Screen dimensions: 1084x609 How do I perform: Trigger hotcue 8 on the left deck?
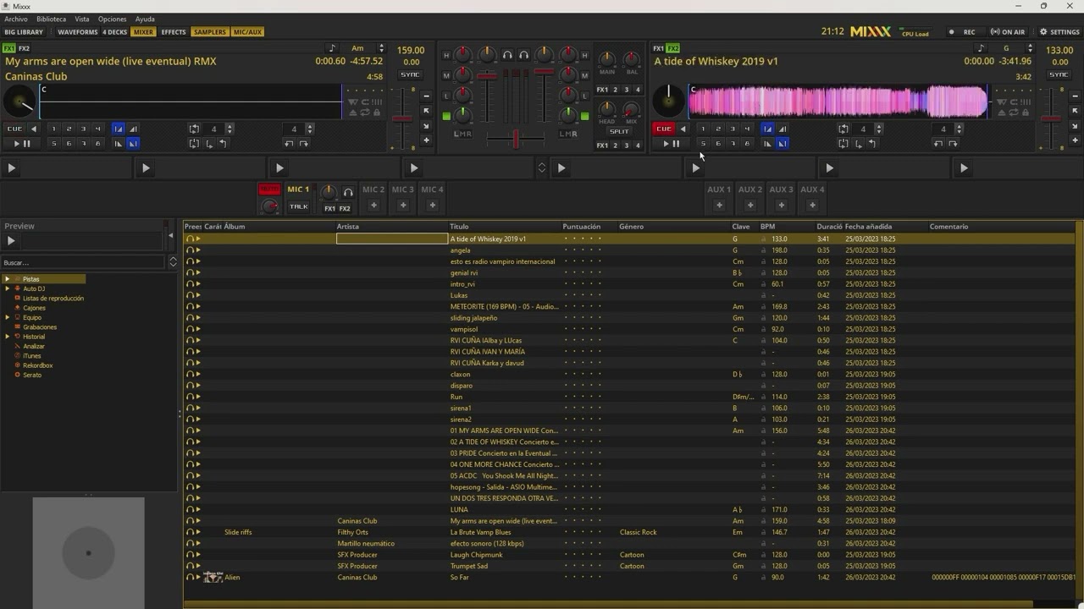(97, 144)
